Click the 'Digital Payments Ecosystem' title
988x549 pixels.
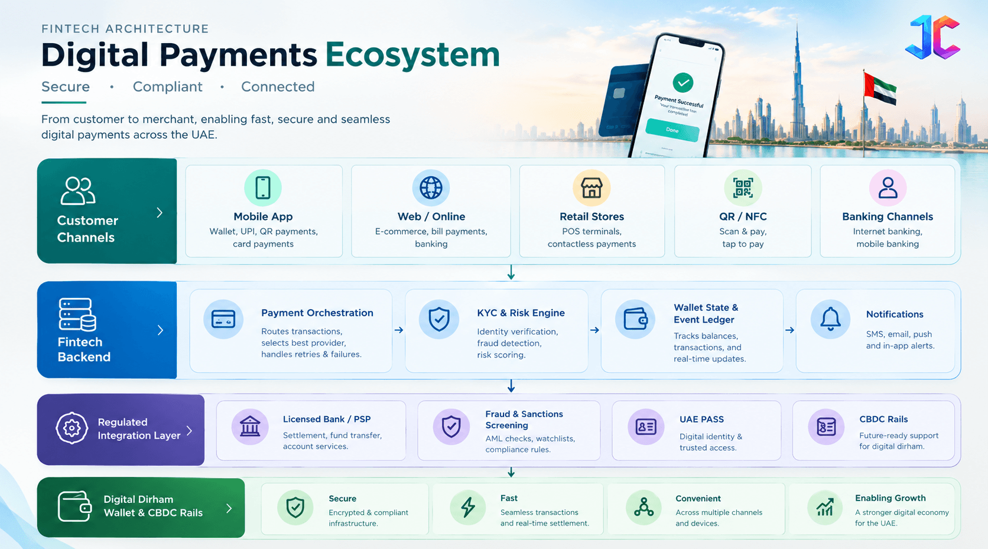tap(271, 55)
